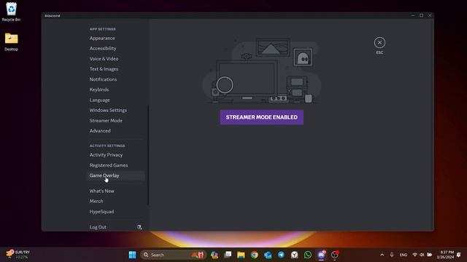Open Language settings
This screenshot has width=467, height=262.
pos(99,100)
